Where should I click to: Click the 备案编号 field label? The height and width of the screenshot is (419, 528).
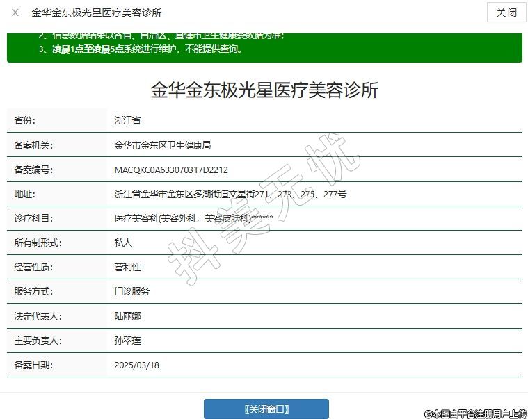pyautogui.click(x=33, y=170)
